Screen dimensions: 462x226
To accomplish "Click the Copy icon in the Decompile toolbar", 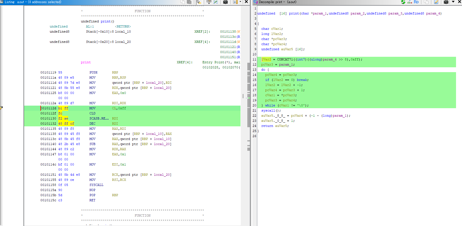I will (426, 2).
